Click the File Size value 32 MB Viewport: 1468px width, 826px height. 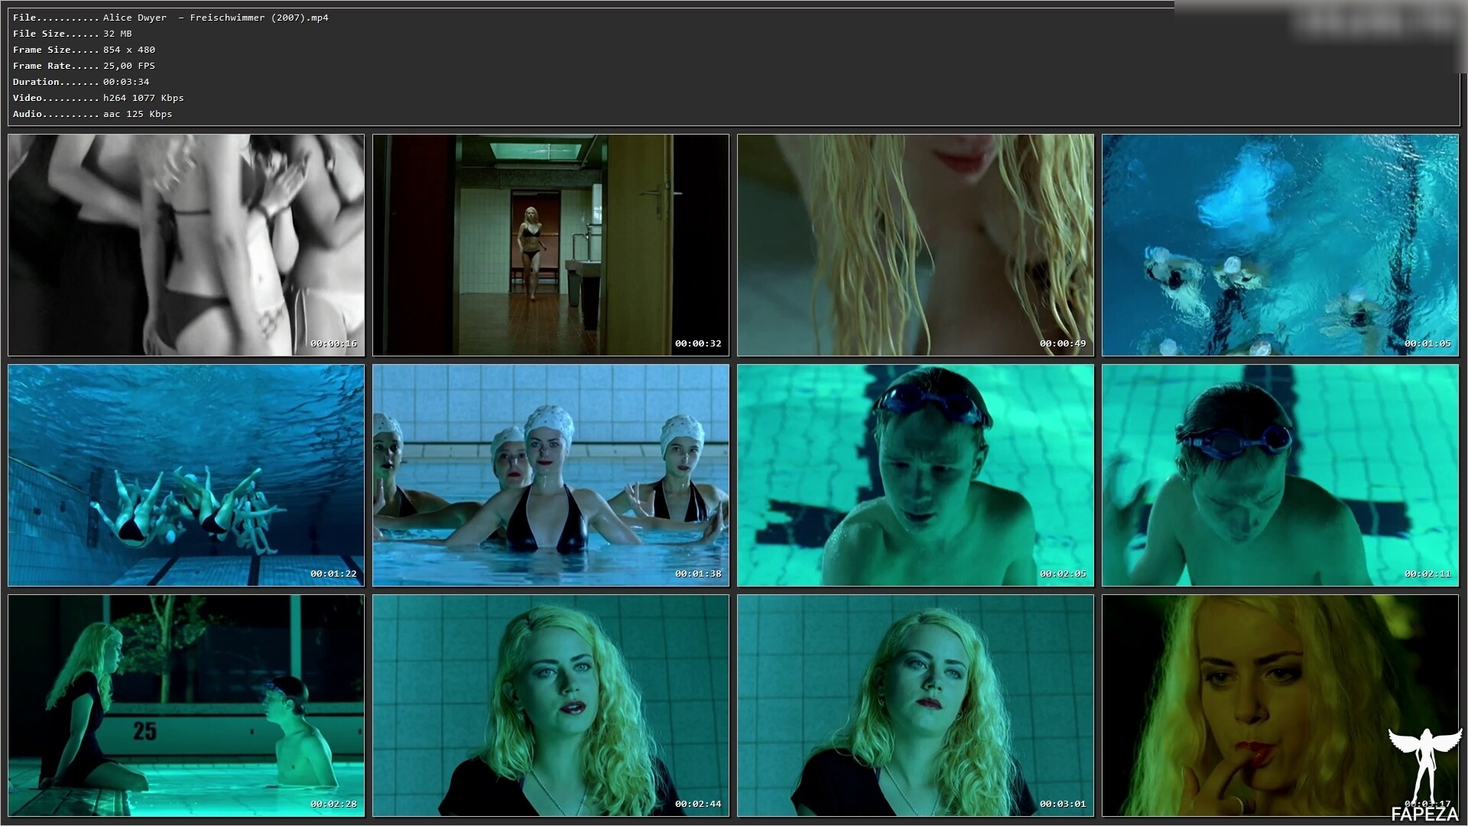[x=118, y=34]
